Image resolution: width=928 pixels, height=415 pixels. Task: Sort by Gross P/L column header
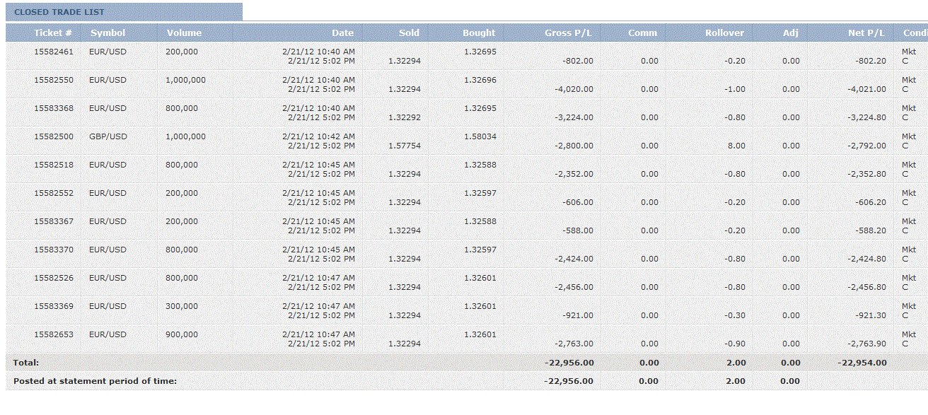point(569,33)
